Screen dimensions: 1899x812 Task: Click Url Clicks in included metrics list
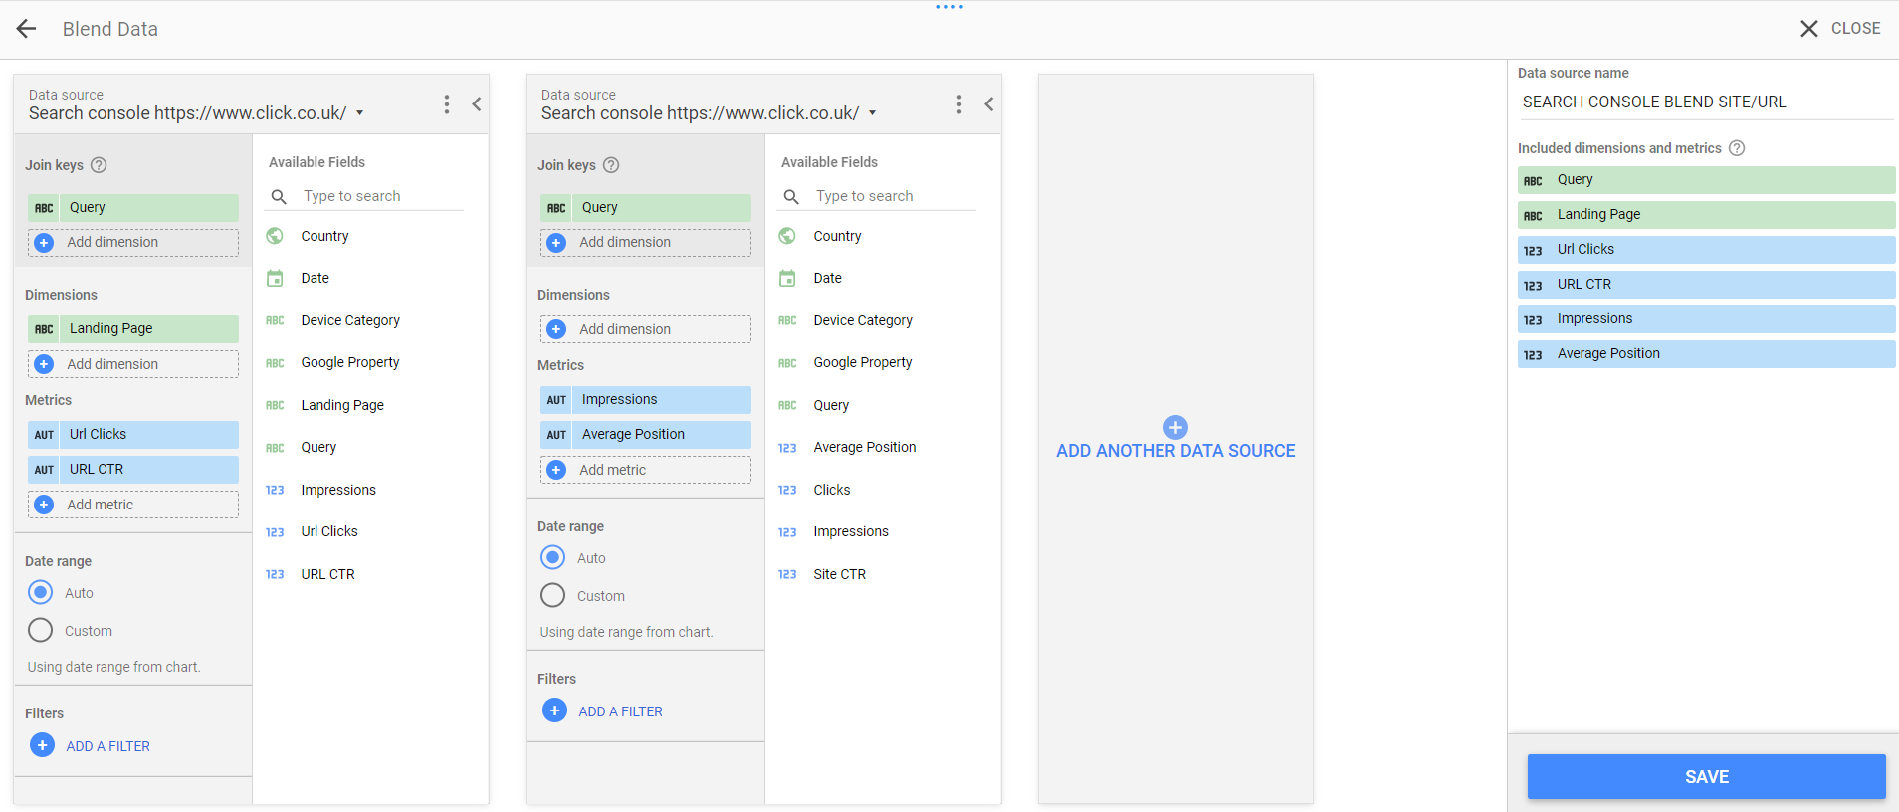click(x=1706, y=250)
